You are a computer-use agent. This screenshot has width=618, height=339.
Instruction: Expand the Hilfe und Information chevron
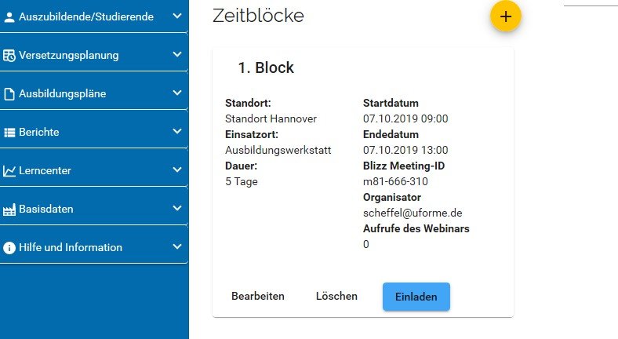click(177, 246)
